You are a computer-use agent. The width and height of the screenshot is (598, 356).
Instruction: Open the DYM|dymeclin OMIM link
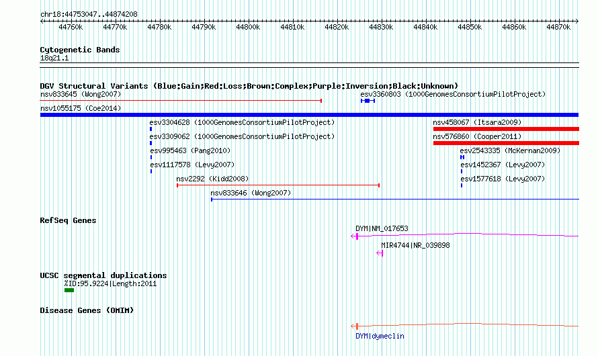(380, 336)
